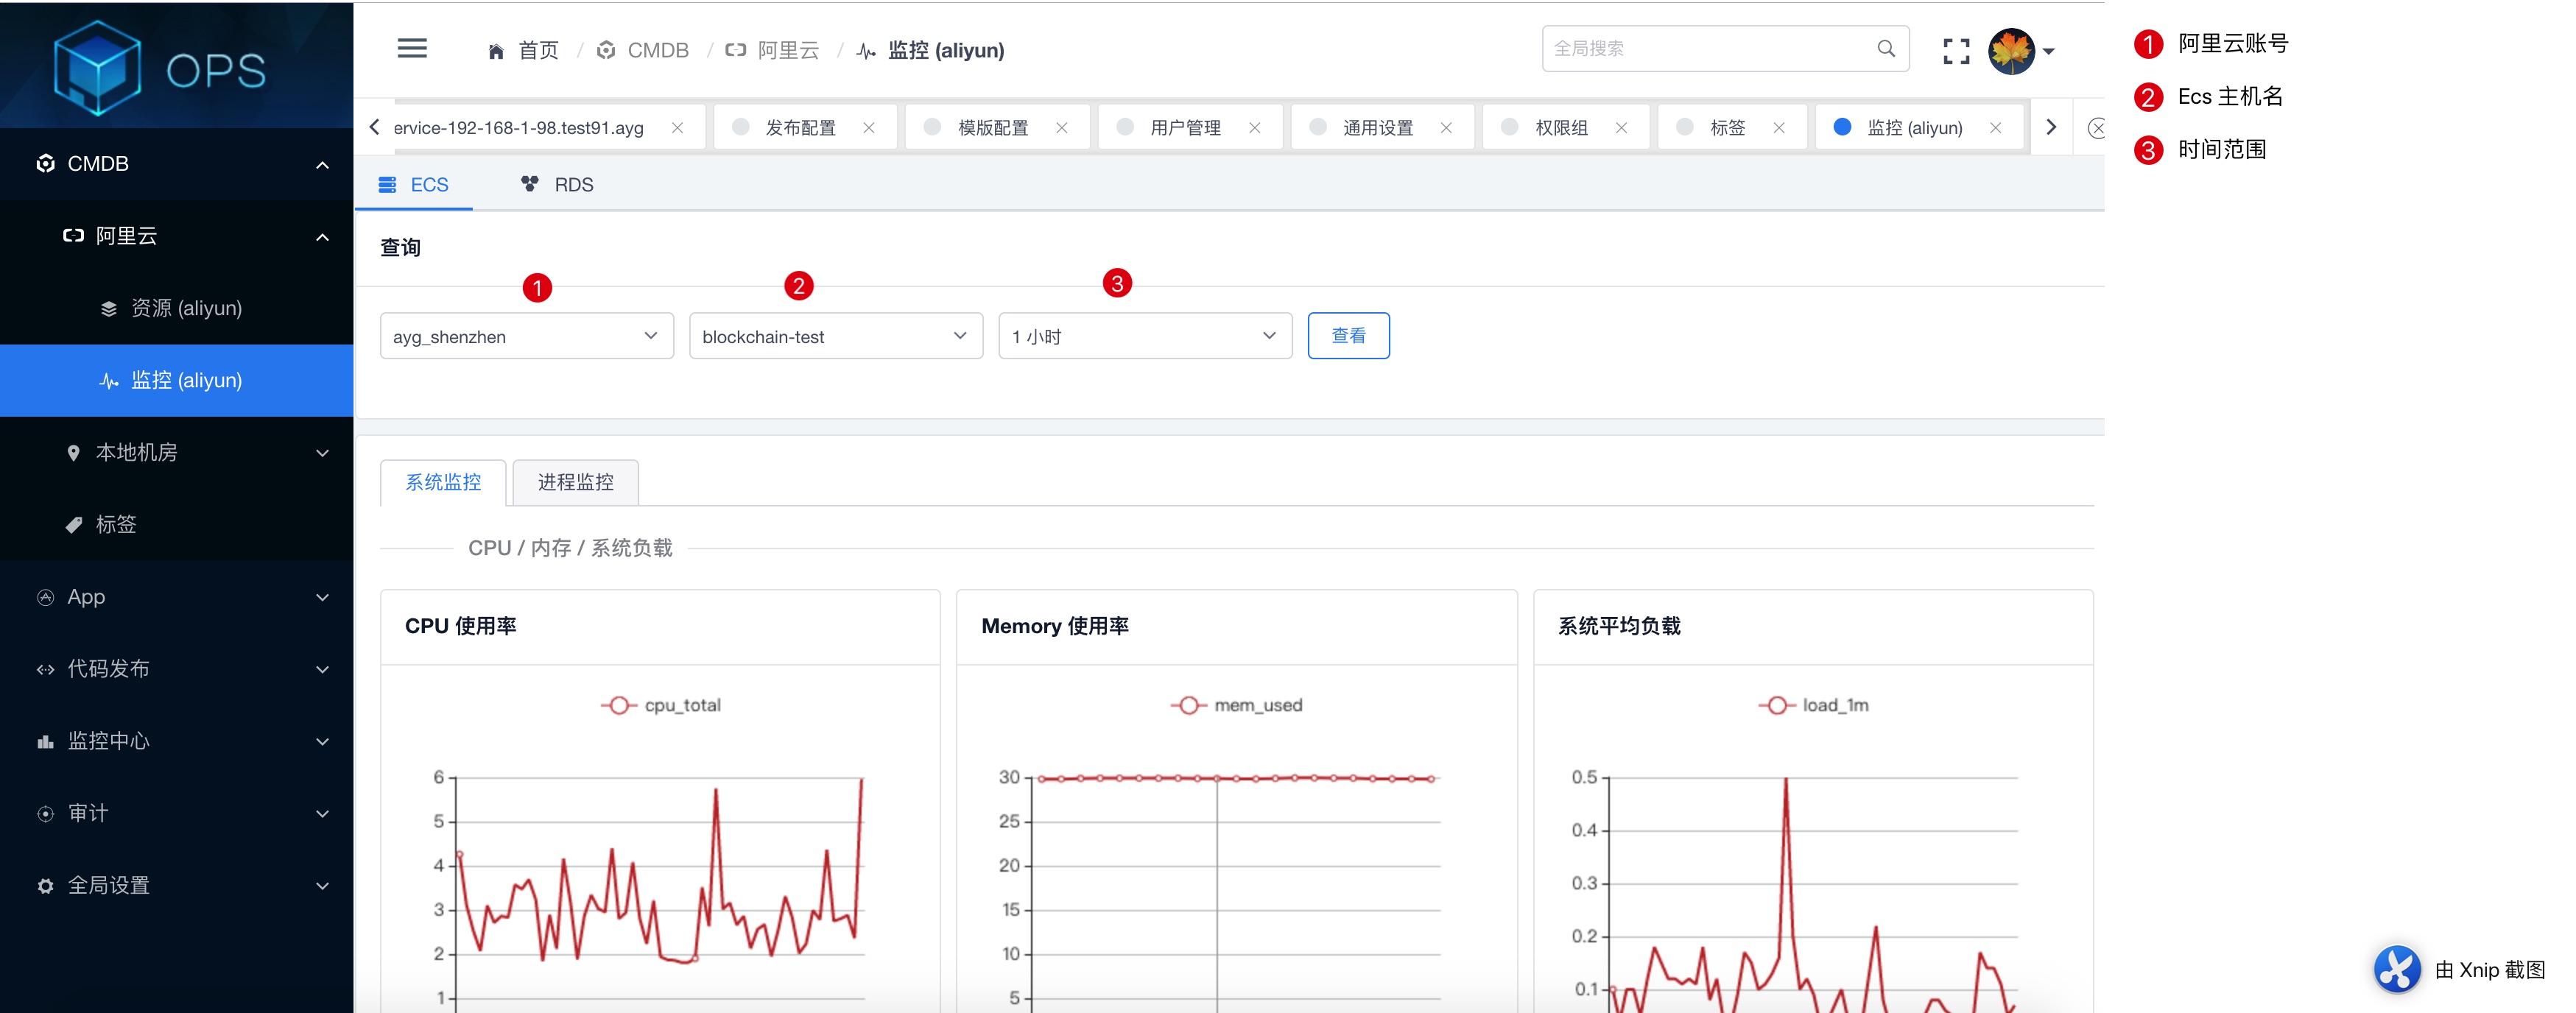Toggle cpu_total legend series
This screenshot has height=1013, width=2576.
(661, 705)
